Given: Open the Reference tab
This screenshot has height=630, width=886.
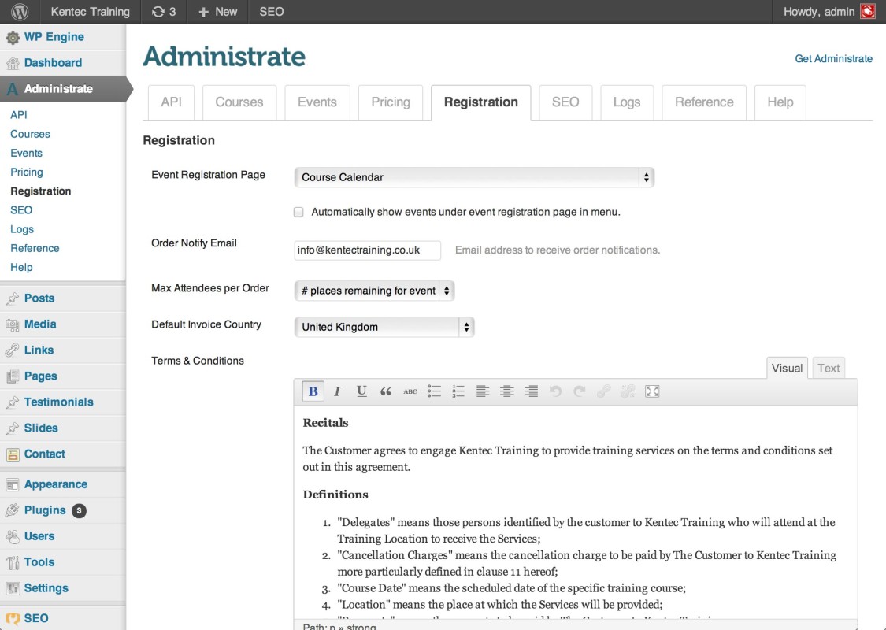Looking at the screenshot, I should (704, 102).
